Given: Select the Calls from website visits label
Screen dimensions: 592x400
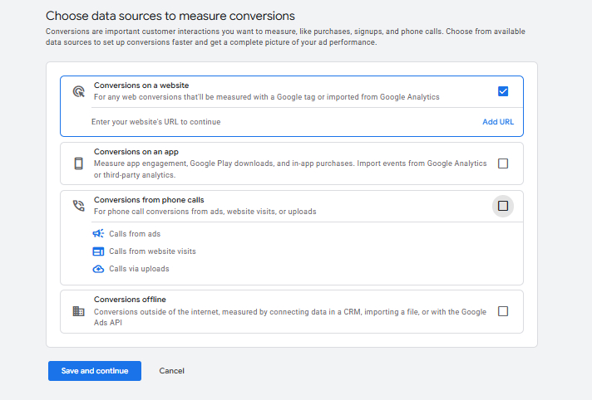Looking at the screenshot, I should click(x=152, y=251).
